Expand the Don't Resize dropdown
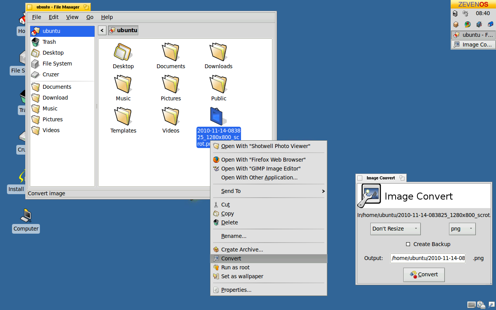This screenshot has height=310, width=496. (395, 229)
